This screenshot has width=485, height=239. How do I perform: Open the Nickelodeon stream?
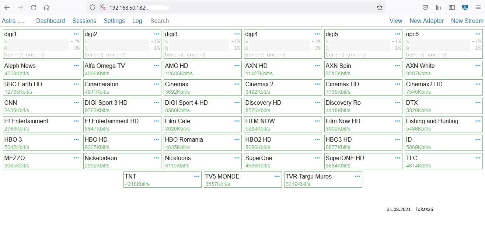[x=122, y=161]
